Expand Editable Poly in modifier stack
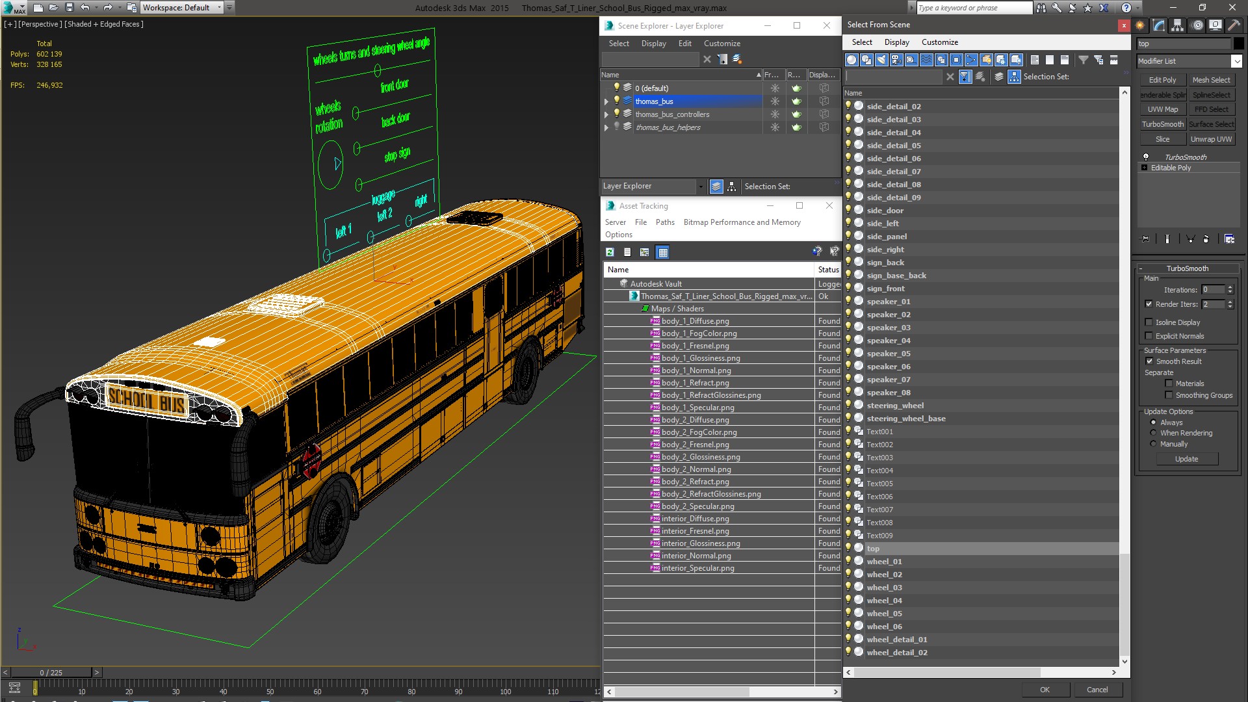 pos(1145,168)
